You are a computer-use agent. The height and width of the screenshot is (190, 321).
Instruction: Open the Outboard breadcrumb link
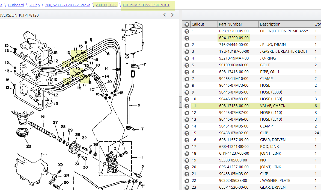coord(16,5)
